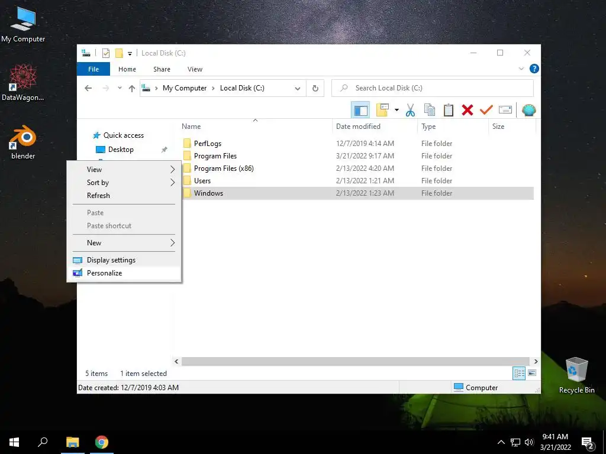This screenshot has width=606, height=454.
Task: Select the Program Files folder
Action: [215, 156]
